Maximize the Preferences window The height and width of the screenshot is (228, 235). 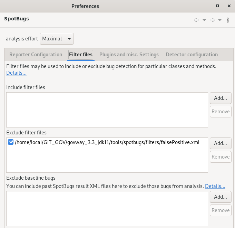[217, 6]
